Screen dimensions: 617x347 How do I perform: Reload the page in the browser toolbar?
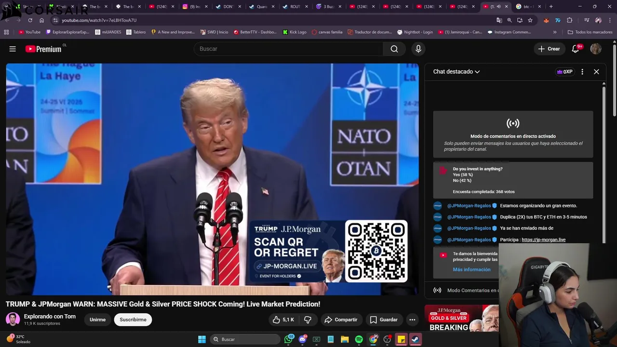click(x=30, y=20)
